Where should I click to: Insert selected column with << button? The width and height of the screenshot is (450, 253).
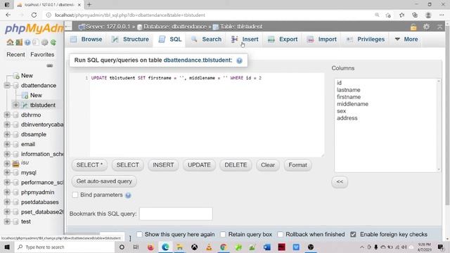click(x=340, y=182)
